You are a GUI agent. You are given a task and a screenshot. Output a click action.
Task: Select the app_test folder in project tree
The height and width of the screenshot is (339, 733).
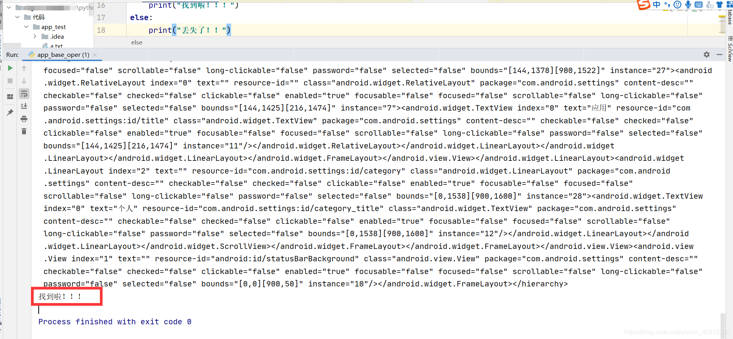pos(50,27)
